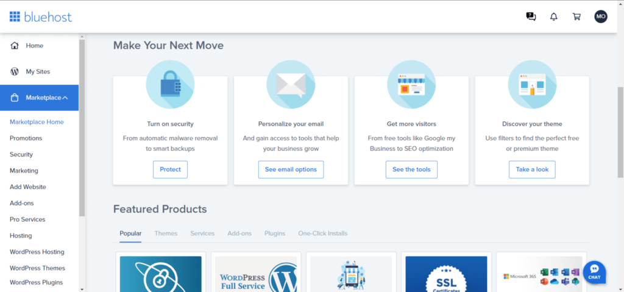This screenshot has height=292, width=624.
Task: Collapse the Marketplace menu chevron
Action: click(x=65, y=98)
